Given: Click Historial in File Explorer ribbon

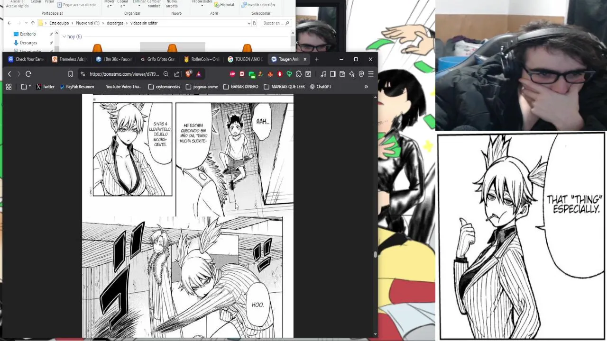Looking at the screenshot, I should pyautogui.click(x=224, y=5).
